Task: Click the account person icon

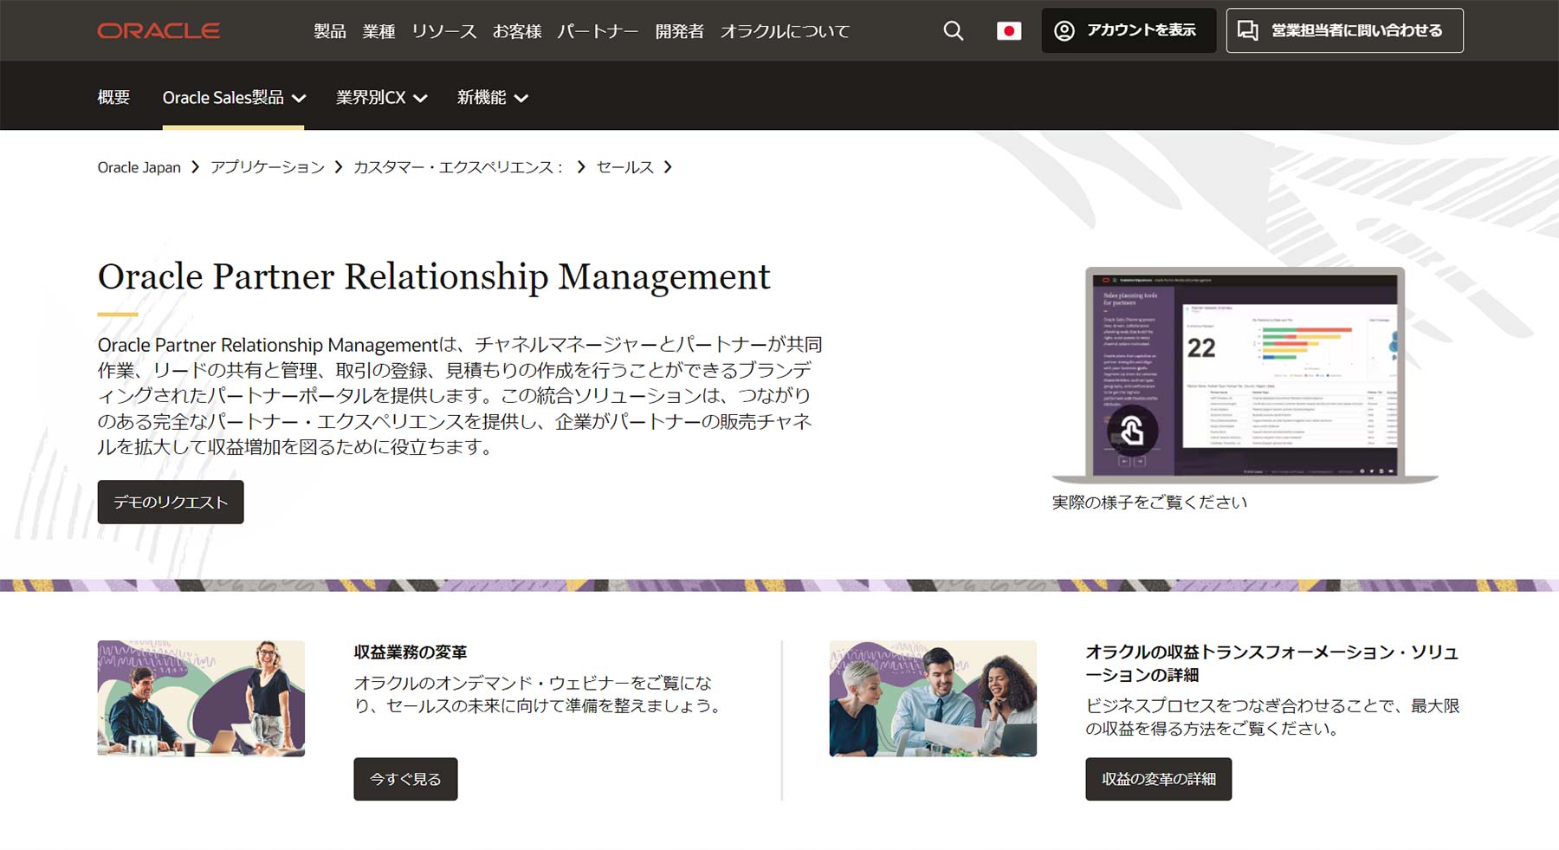Action: coord(1064,30)
